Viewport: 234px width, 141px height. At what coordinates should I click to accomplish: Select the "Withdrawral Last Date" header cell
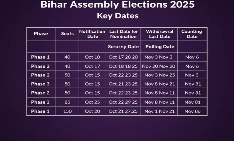coord(159,34)
